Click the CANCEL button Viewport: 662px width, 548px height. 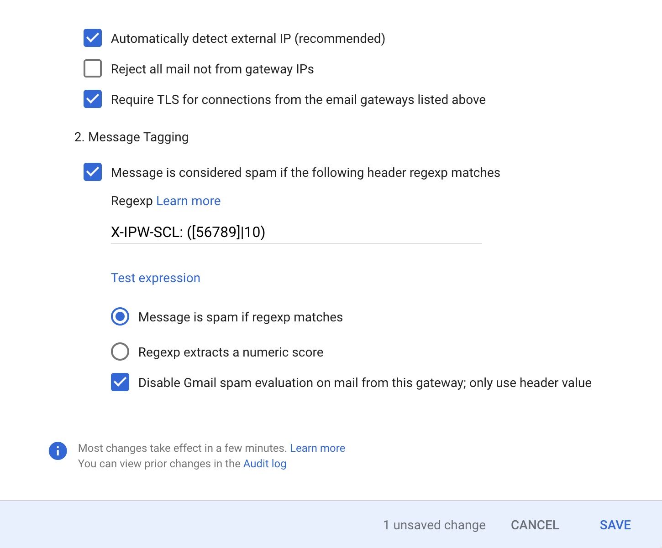click(x=535, y=525)
